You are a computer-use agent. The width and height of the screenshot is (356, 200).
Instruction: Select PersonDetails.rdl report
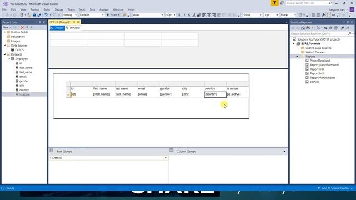pyautogui.click(x=320, y=61)
